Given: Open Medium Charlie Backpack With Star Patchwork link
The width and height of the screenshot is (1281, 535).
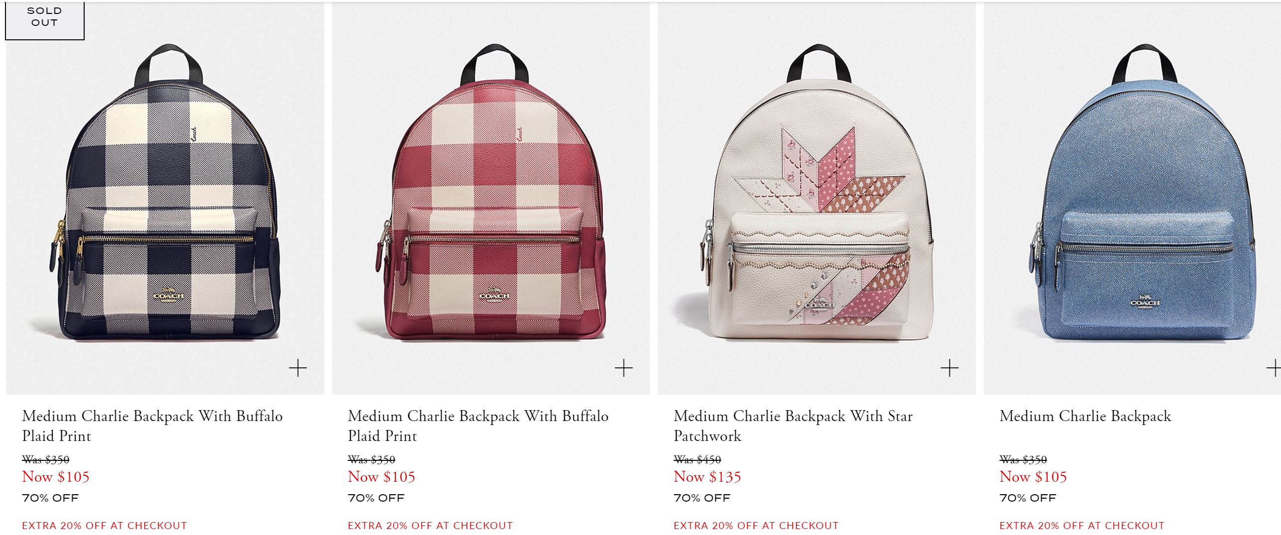Looking at the screenshot, I should pos(793,426).
